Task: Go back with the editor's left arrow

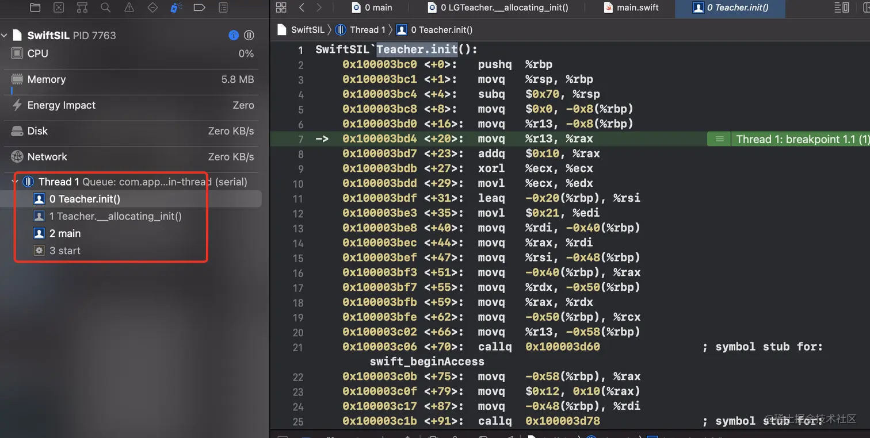Action: click(302, 7)
